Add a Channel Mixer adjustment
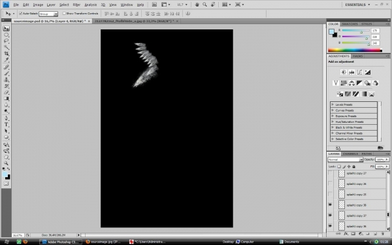This screenshot has width=392, height=245. pos(375,83)
